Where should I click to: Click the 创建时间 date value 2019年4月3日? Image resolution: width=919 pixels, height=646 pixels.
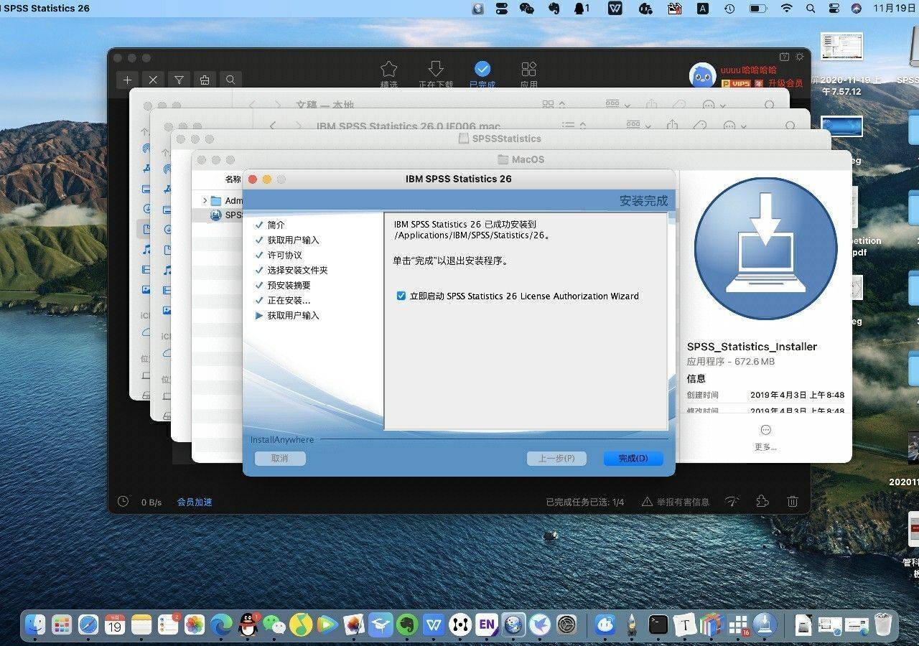click(797, 395)
